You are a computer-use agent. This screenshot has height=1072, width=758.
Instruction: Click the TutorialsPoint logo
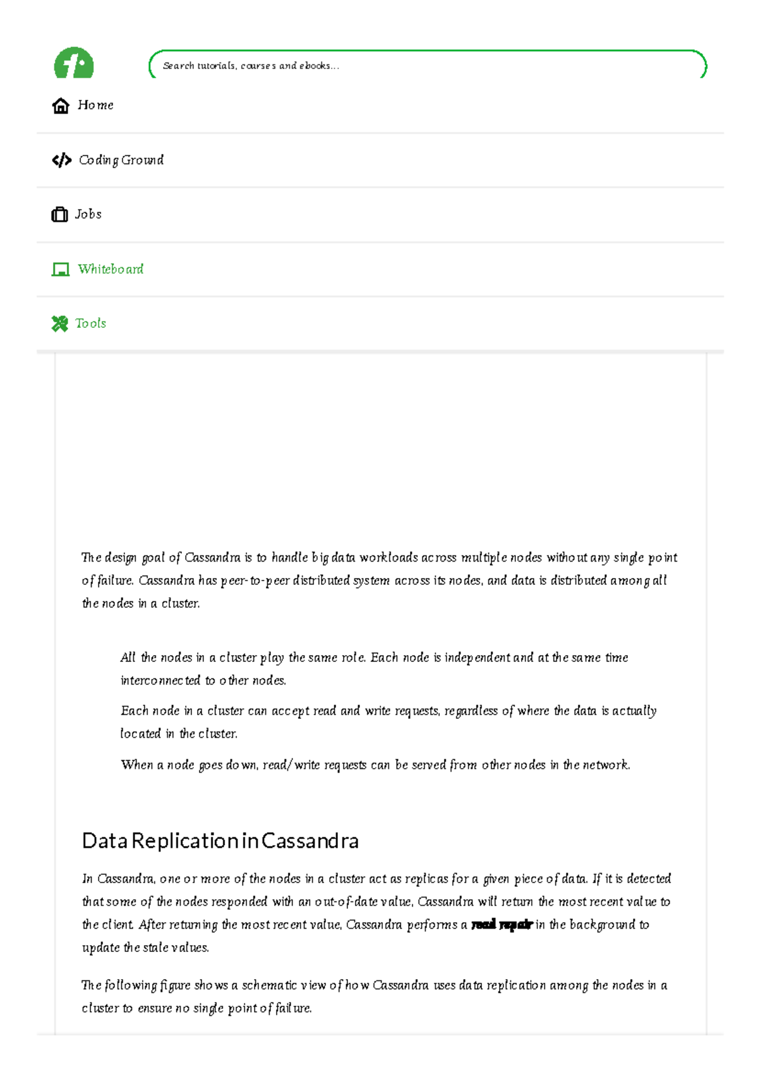coord(73,64)
